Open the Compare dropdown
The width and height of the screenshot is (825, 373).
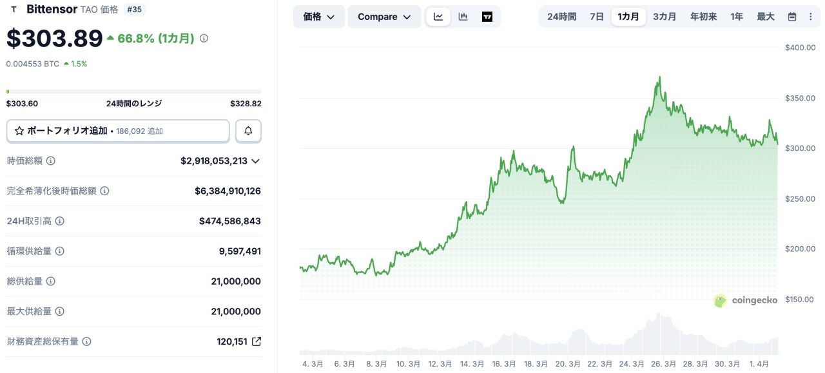tap(384, 17)
